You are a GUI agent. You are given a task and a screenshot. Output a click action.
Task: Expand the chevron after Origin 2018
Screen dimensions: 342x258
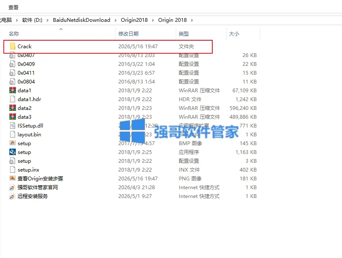(x=192, y=20)
